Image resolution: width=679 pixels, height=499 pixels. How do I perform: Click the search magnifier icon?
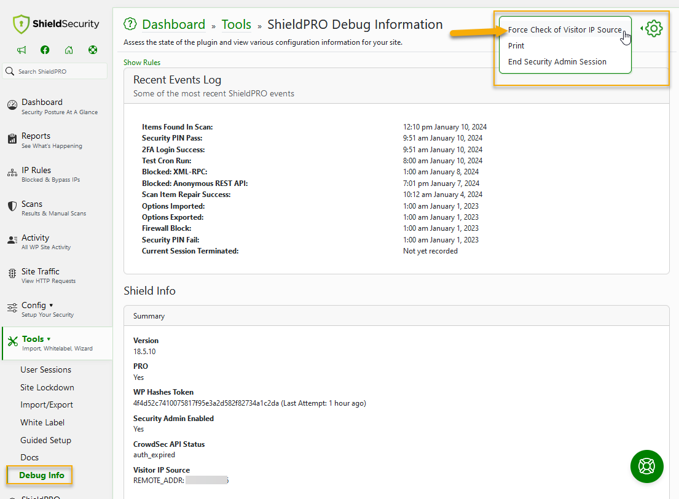coord(10,71)
